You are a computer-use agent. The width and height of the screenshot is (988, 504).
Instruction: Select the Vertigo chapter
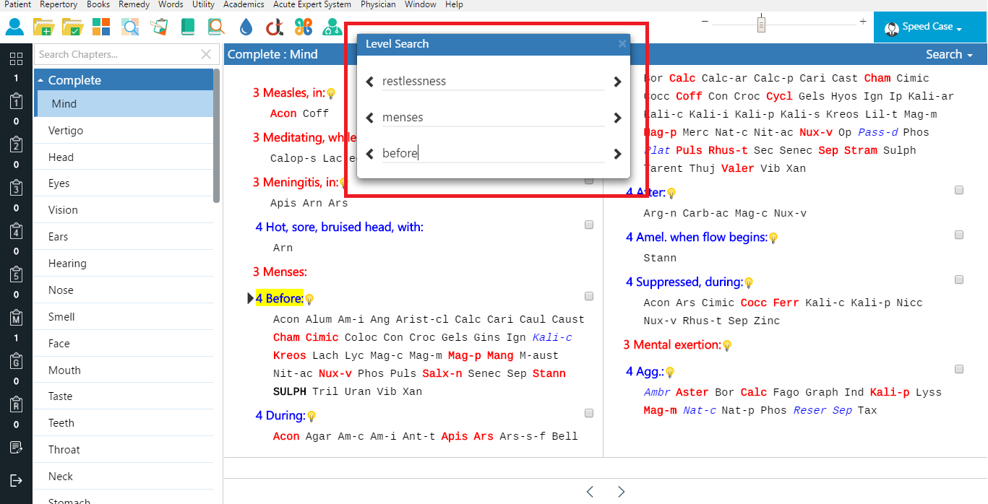(124, 131)
